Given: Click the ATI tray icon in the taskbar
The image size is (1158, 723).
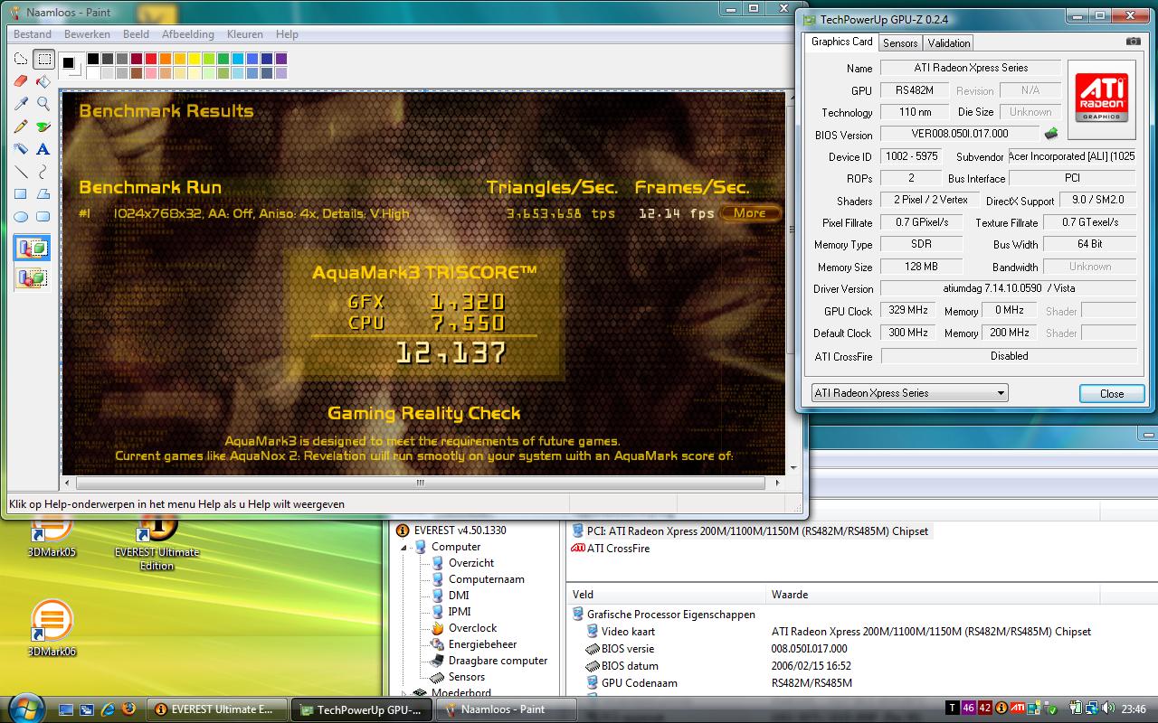Looking at the screenshot, I should pyautogui.click(x=1018, y=709).
